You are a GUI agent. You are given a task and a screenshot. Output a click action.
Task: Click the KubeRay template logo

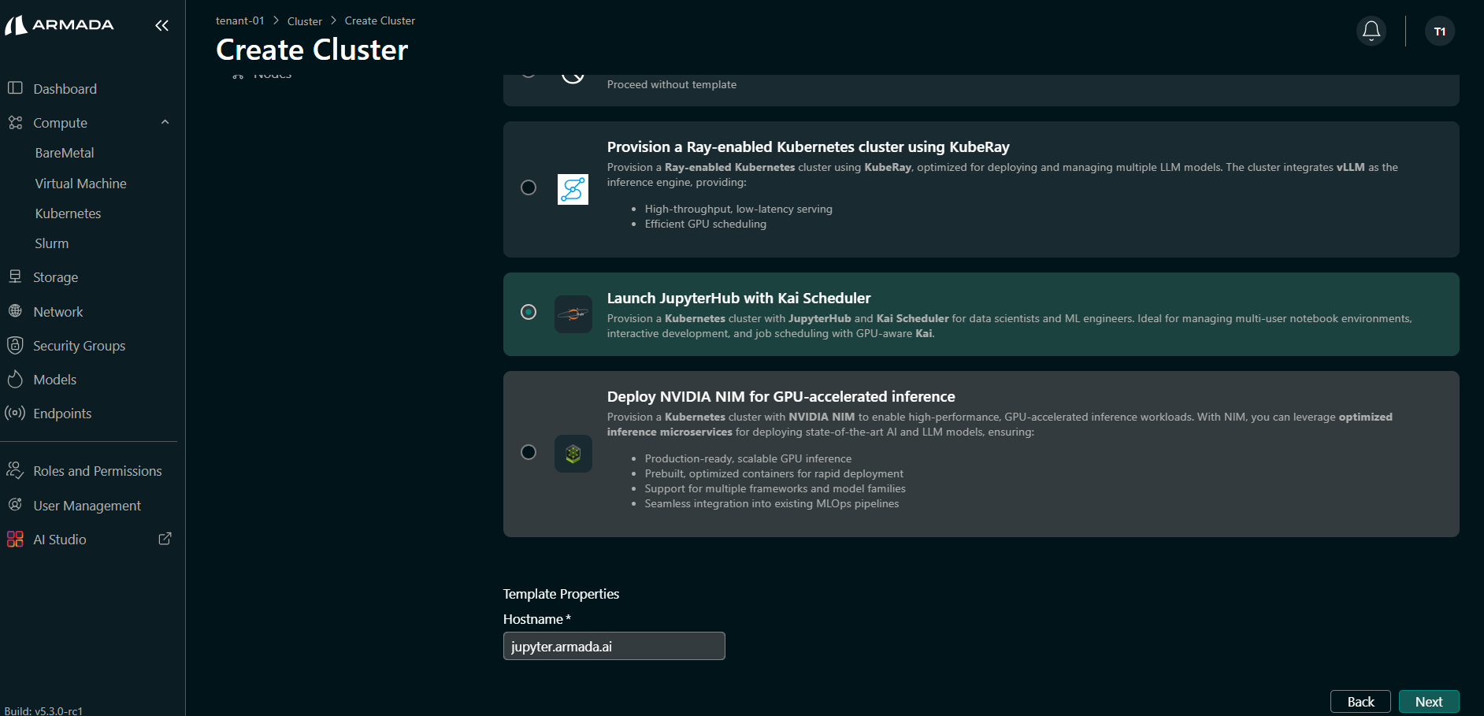click(x=573, y=189)
